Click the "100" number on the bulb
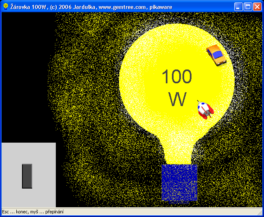Viewport: 264px width, 217px height. 176,76
